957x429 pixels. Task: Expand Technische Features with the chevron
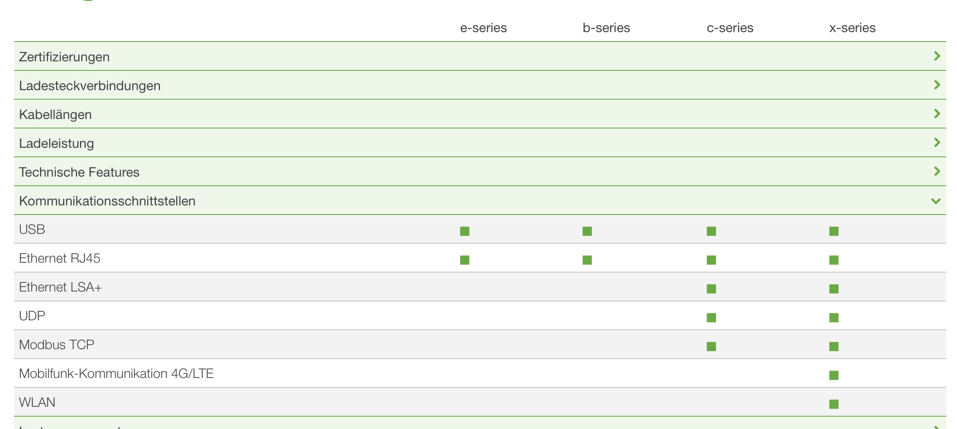point(937,171)
